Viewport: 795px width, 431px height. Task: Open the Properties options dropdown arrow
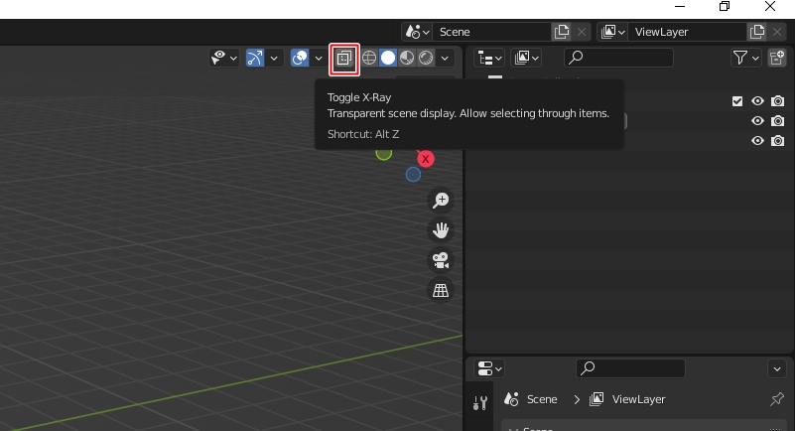(x=777, y=368)
